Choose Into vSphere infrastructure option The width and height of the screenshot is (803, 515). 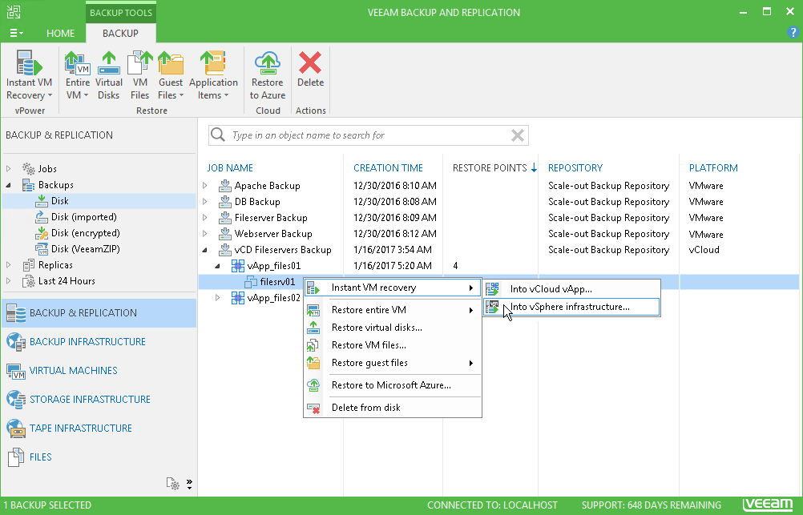[x=571, y=307]
